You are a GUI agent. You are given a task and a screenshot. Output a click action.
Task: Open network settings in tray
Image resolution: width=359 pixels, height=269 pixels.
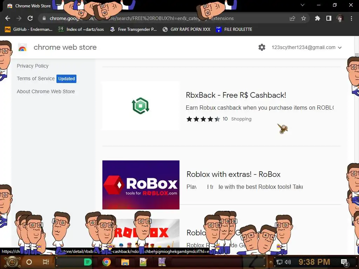coord(279,262)
